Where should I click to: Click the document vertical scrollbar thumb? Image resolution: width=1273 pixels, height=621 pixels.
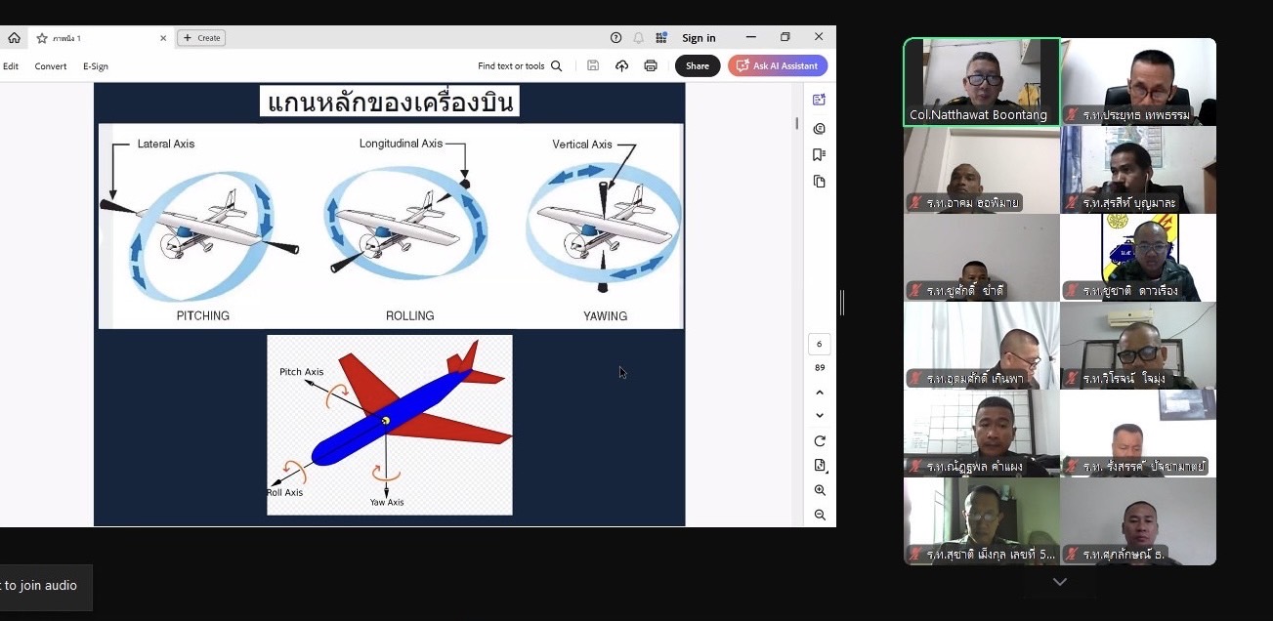[796, 123]
